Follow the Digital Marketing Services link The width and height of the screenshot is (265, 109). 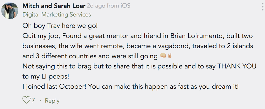point(57,15)
